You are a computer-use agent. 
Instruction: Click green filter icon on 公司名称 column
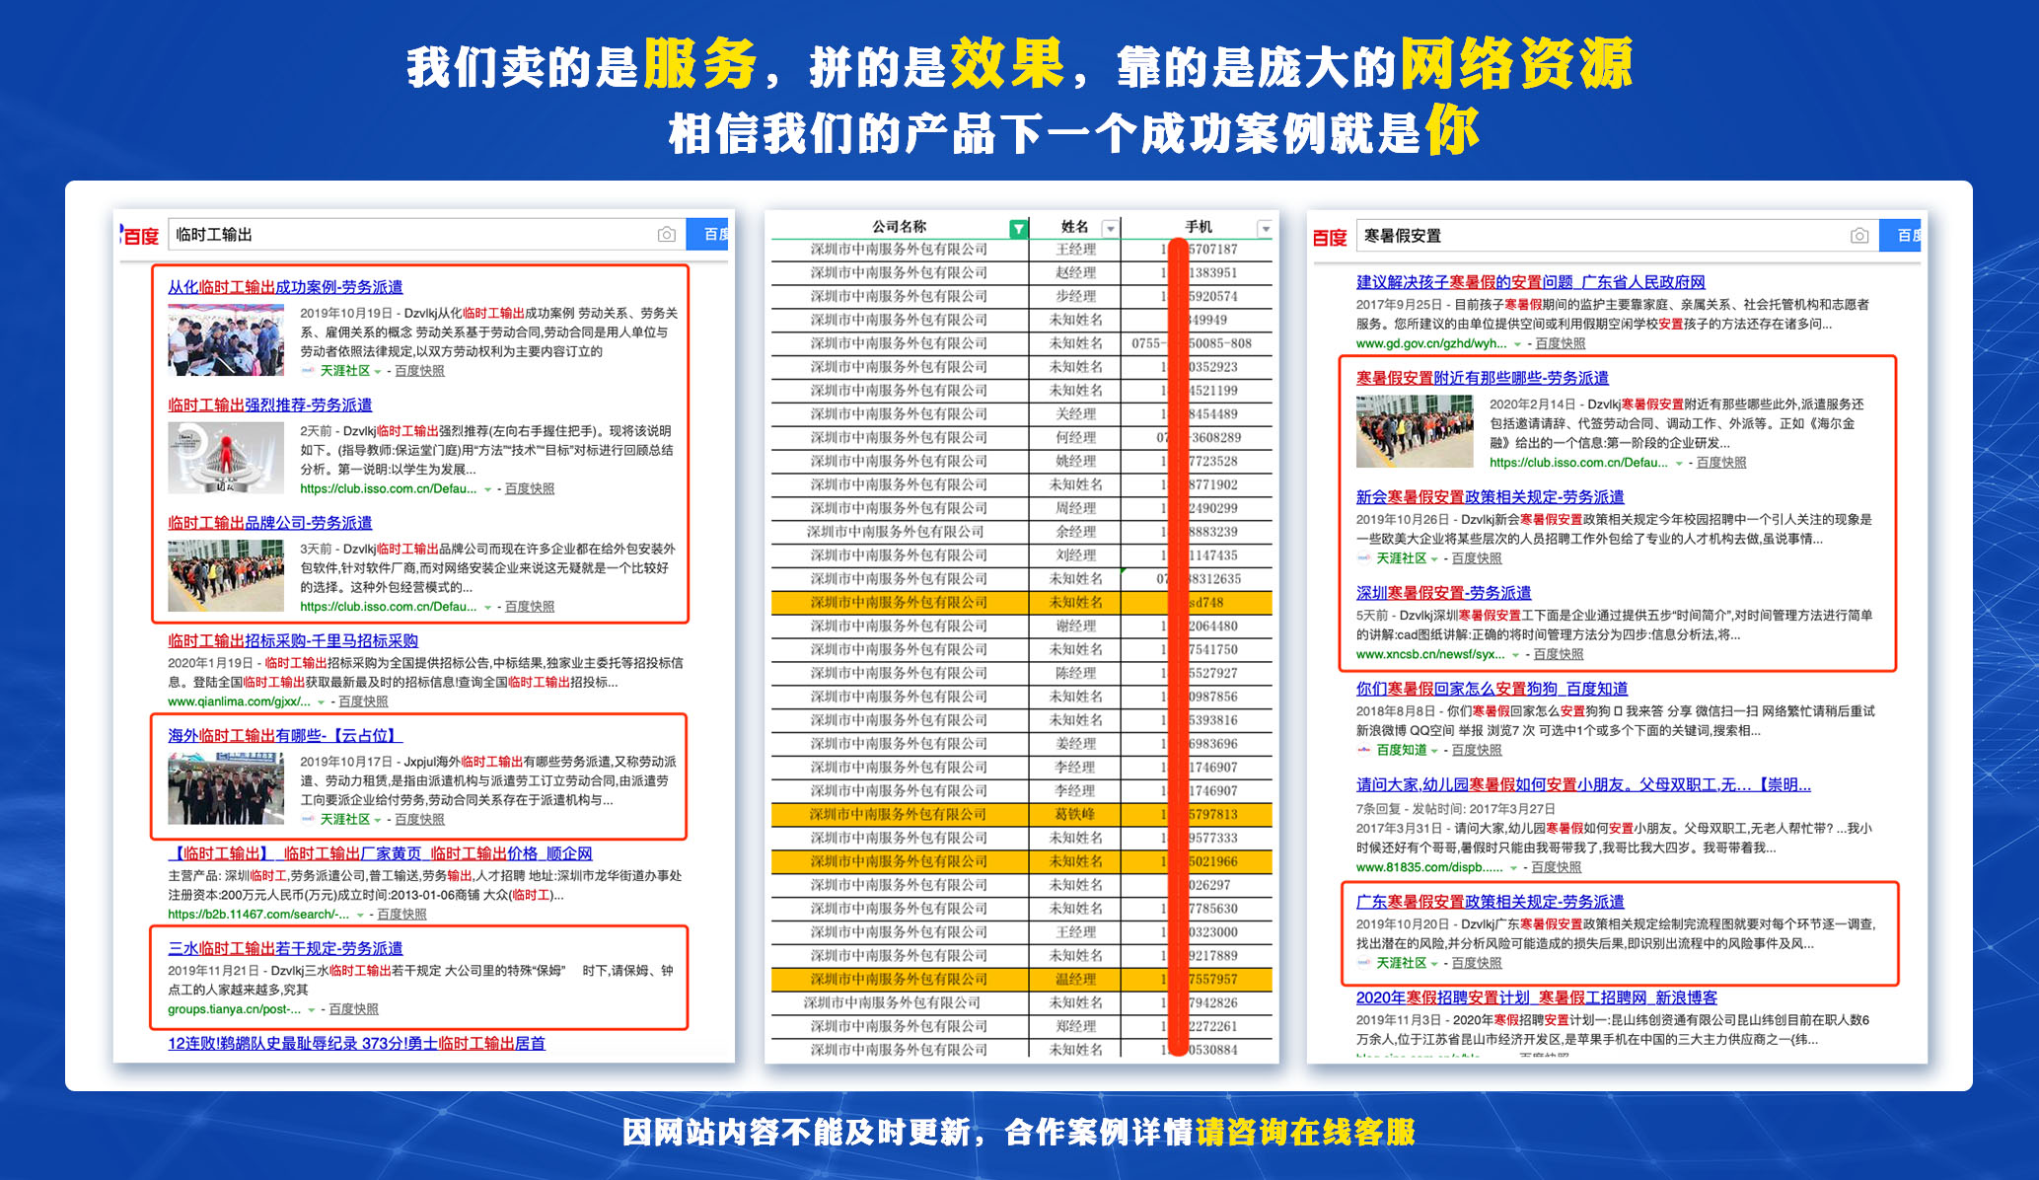1018,229
